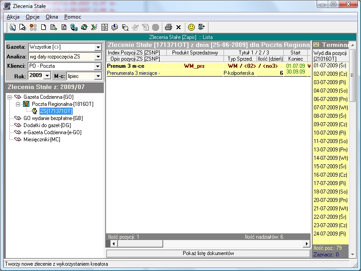Select date 13-07-2009 (Pn) in the Terminarz list
This screenshot has height=271, width=361.
pos(330,150)
